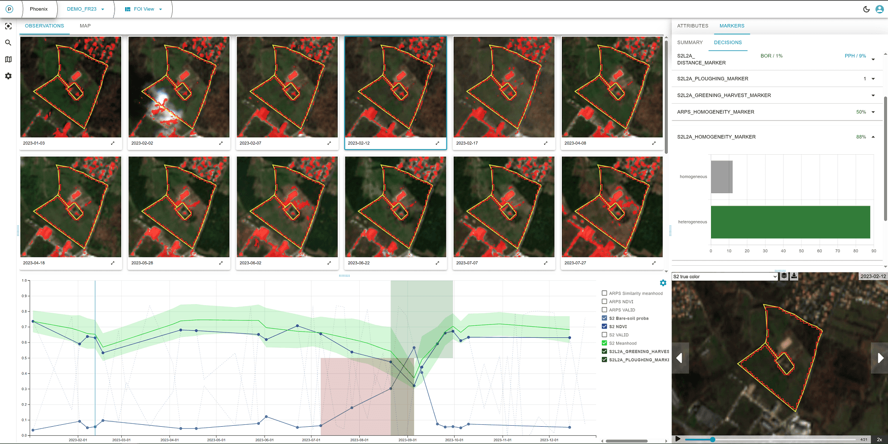The image size is (888, 444).
Task: Switch to the ATTRIBUTES tab
Action: pyautogui.click(x=692, y=26)
